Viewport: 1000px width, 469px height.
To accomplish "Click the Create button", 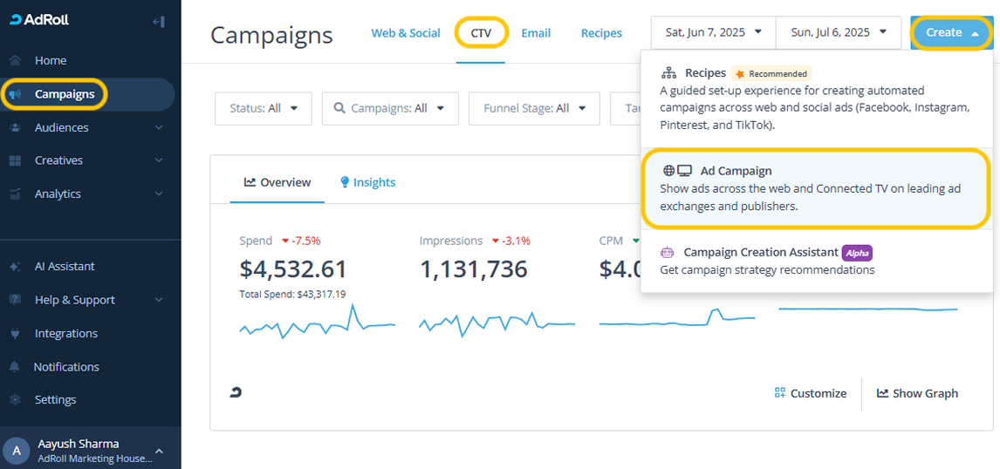I will point(950,32).
